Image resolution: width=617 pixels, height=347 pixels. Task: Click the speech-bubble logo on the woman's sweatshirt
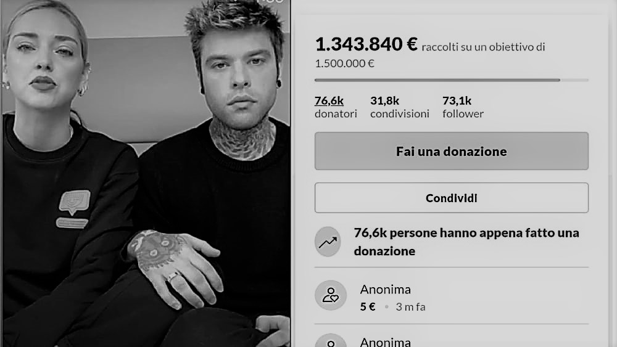coord(75,202)
